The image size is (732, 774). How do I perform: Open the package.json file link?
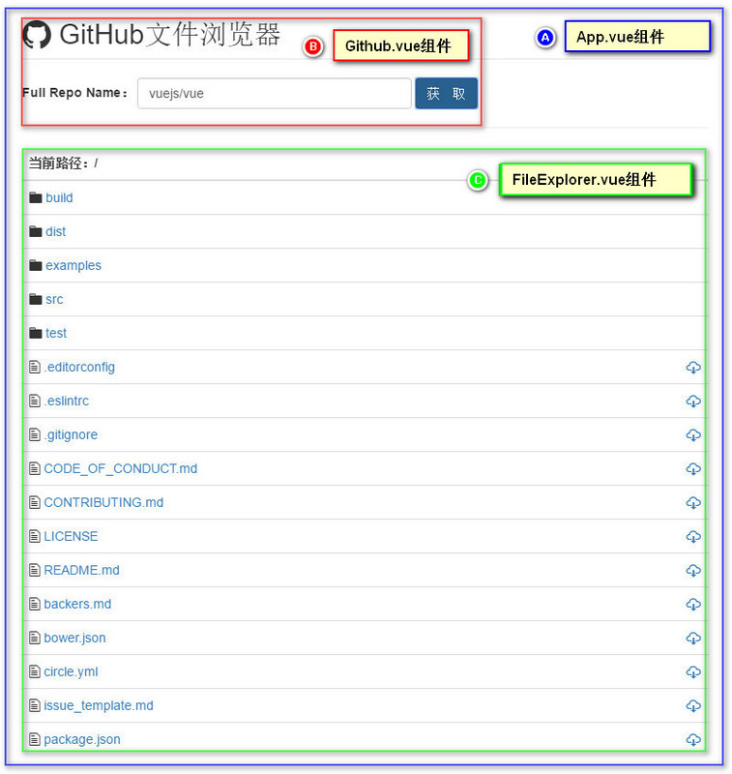[x=82, y=739]
